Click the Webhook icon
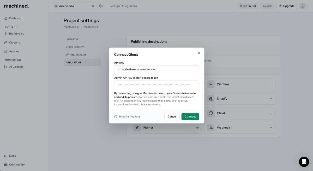This screenshot has height=171, width=313. click(211, 128)
